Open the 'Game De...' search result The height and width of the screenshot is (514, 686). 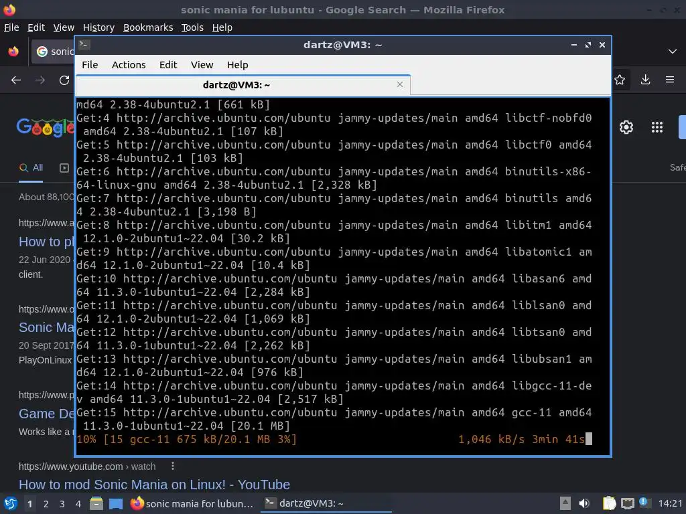(x=46, y=414)
